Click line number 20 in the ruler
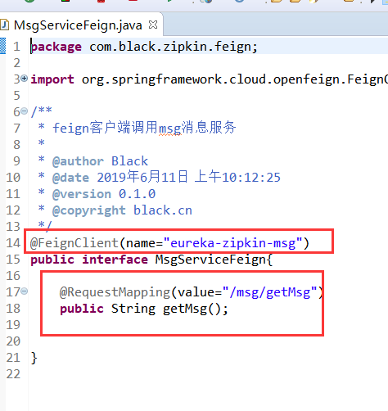The width and height of the screenshot is (388, 411). click(x=13, y=341)
